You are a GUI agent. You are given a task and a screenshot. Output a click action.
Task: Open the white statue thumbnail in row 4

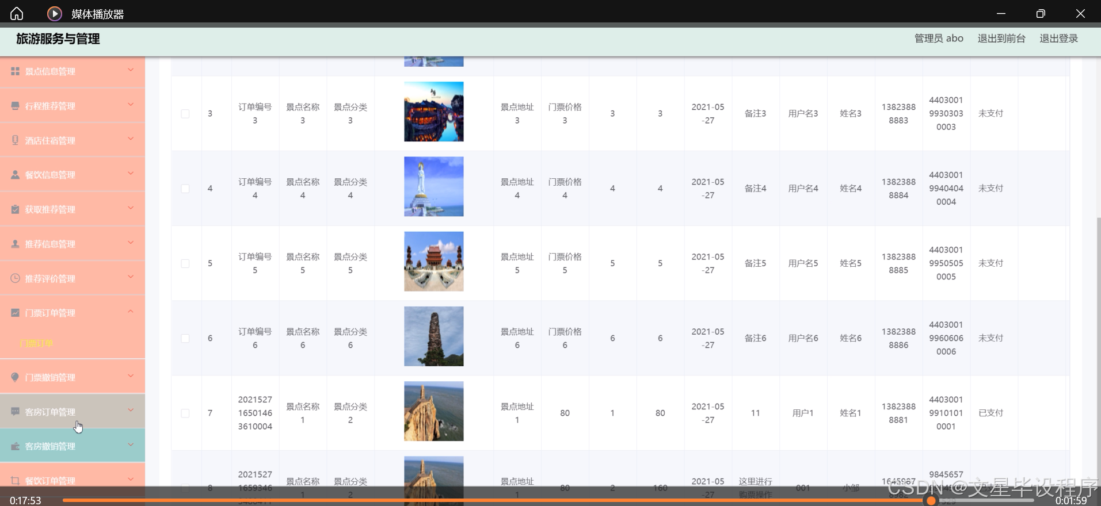click(x=434, y=186)
